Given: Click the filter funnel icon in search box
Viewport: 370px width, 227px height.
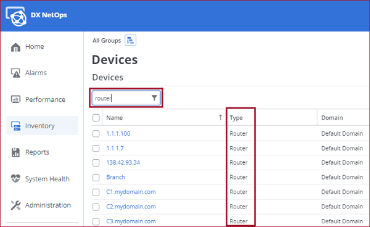Looking at the screenshot, I should tap(154, 97).
